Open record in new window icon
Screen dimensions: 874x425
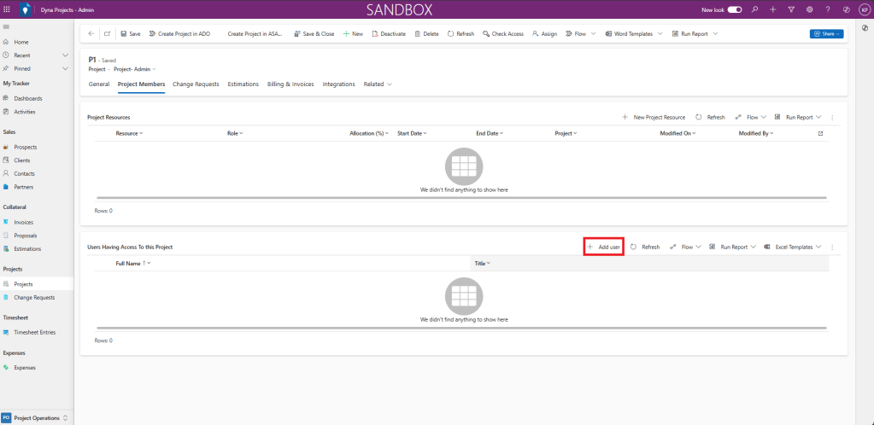(x=108, y=34)
